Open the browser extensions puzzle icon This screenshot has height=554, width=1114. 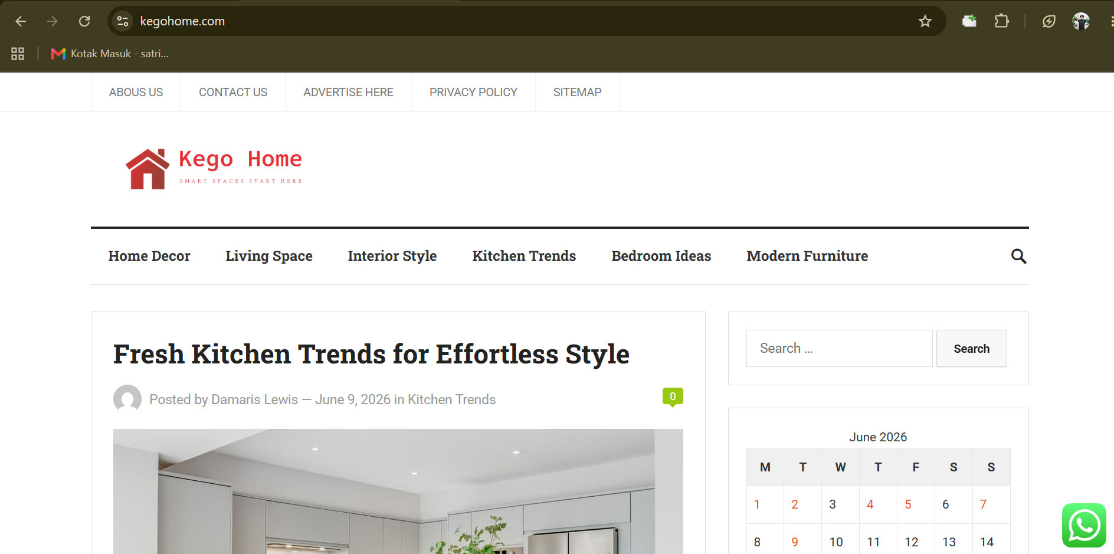coord(1001,21)
